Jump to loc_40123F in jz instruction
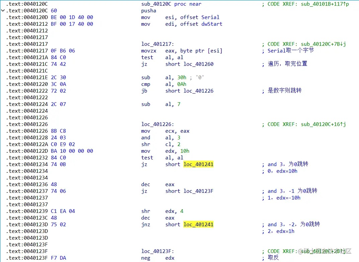The height and width of the screenshot is (262, 359). point(198,191)
